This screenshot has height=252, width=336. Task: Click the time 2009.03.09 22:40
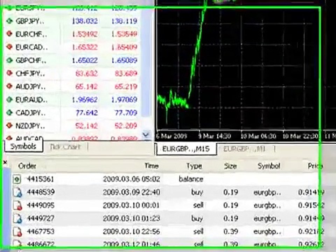[x=131, y=192]
